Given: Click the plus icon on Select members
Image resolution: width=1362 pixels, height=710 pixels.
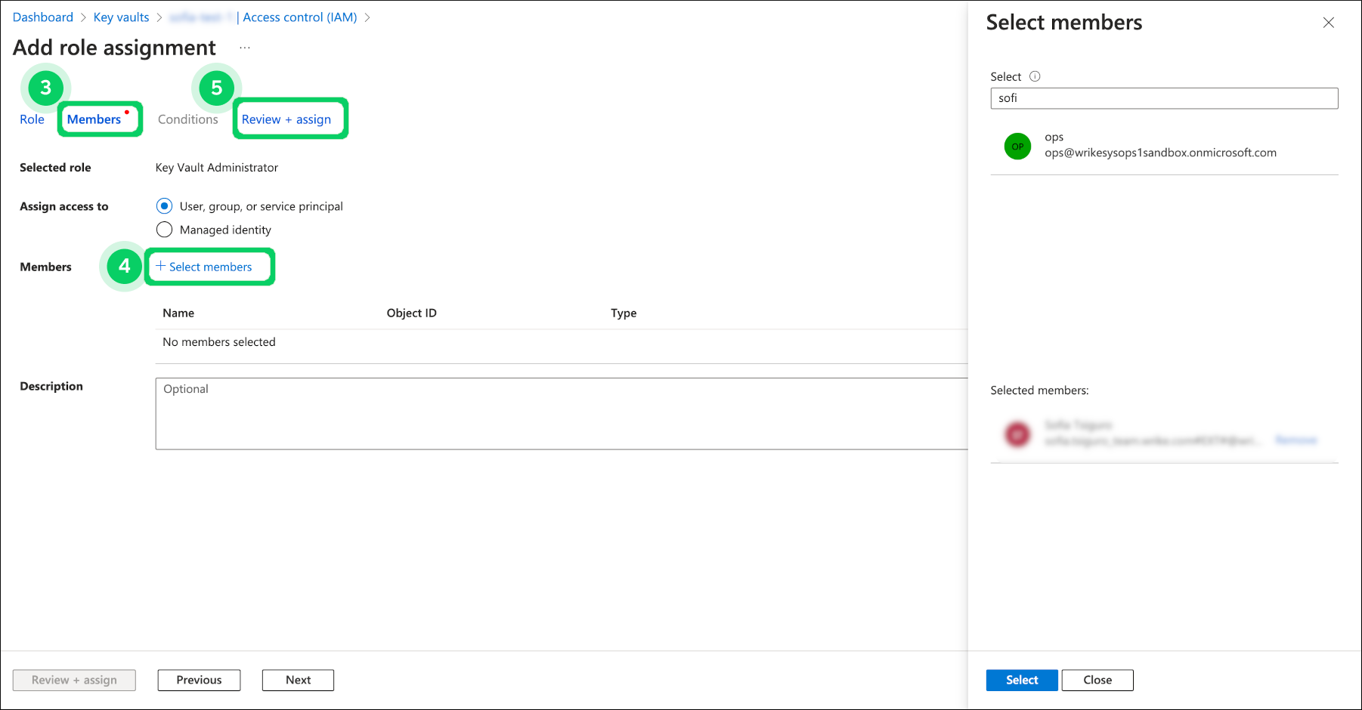Looking at the screenshot, I should click(160, 266).
